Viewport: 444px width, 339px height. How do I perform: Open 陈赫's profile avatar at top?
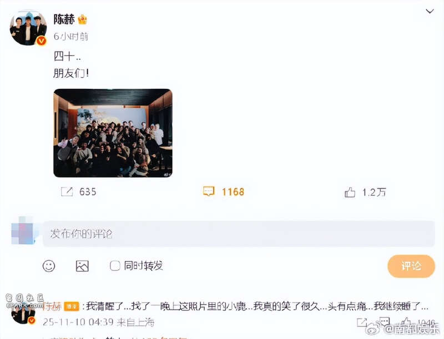28,27
